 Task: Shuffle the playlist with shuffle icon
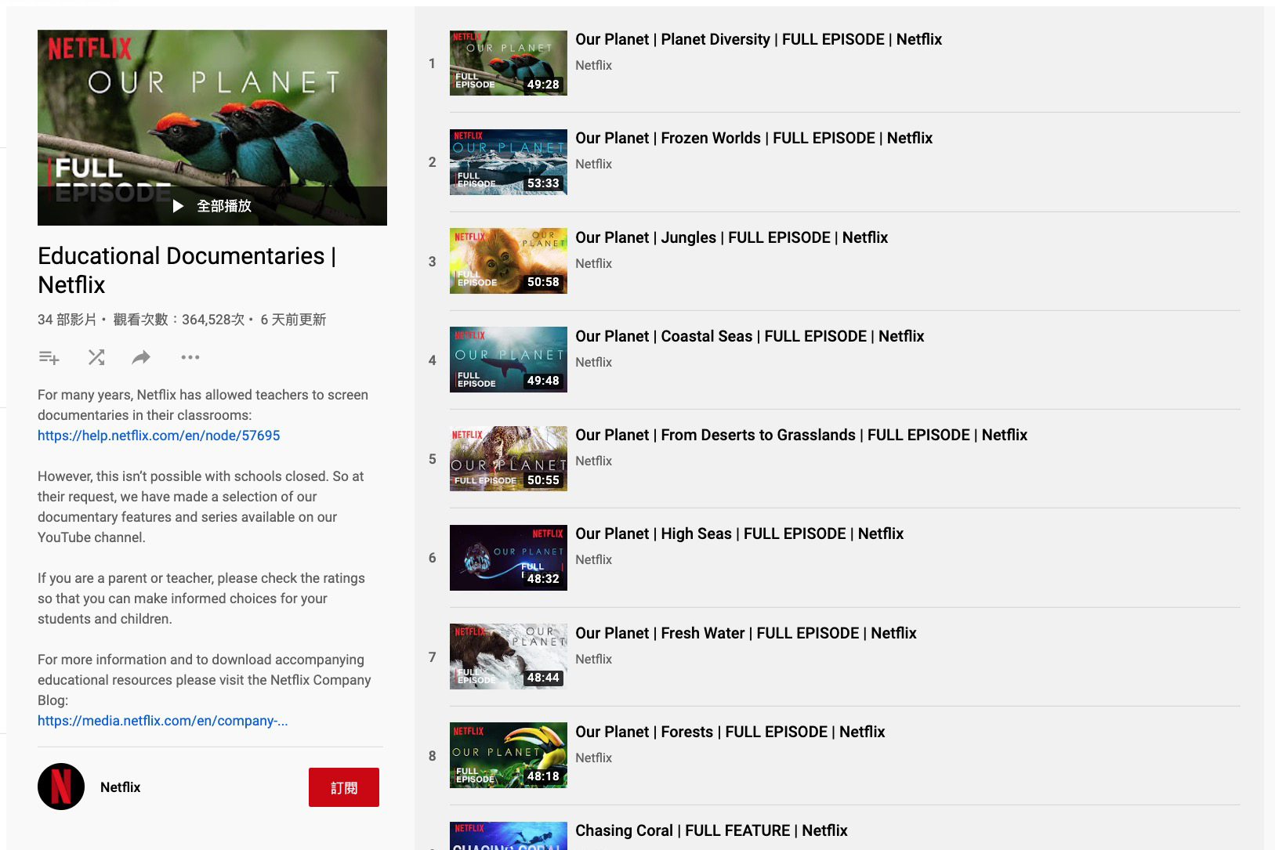[96, 358]
